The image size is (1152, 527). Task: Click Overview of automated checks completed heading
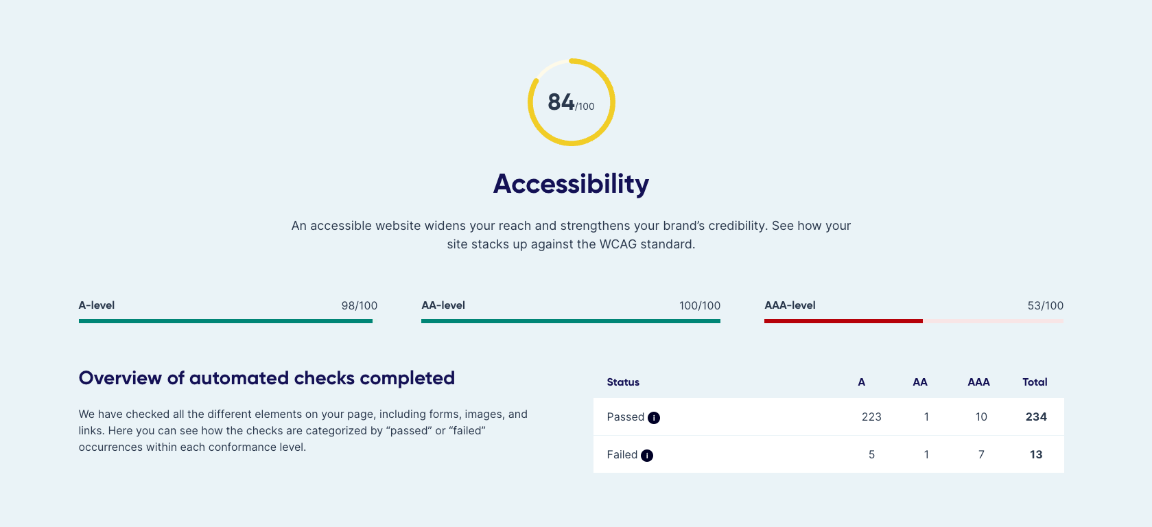(x=267, y=378)
